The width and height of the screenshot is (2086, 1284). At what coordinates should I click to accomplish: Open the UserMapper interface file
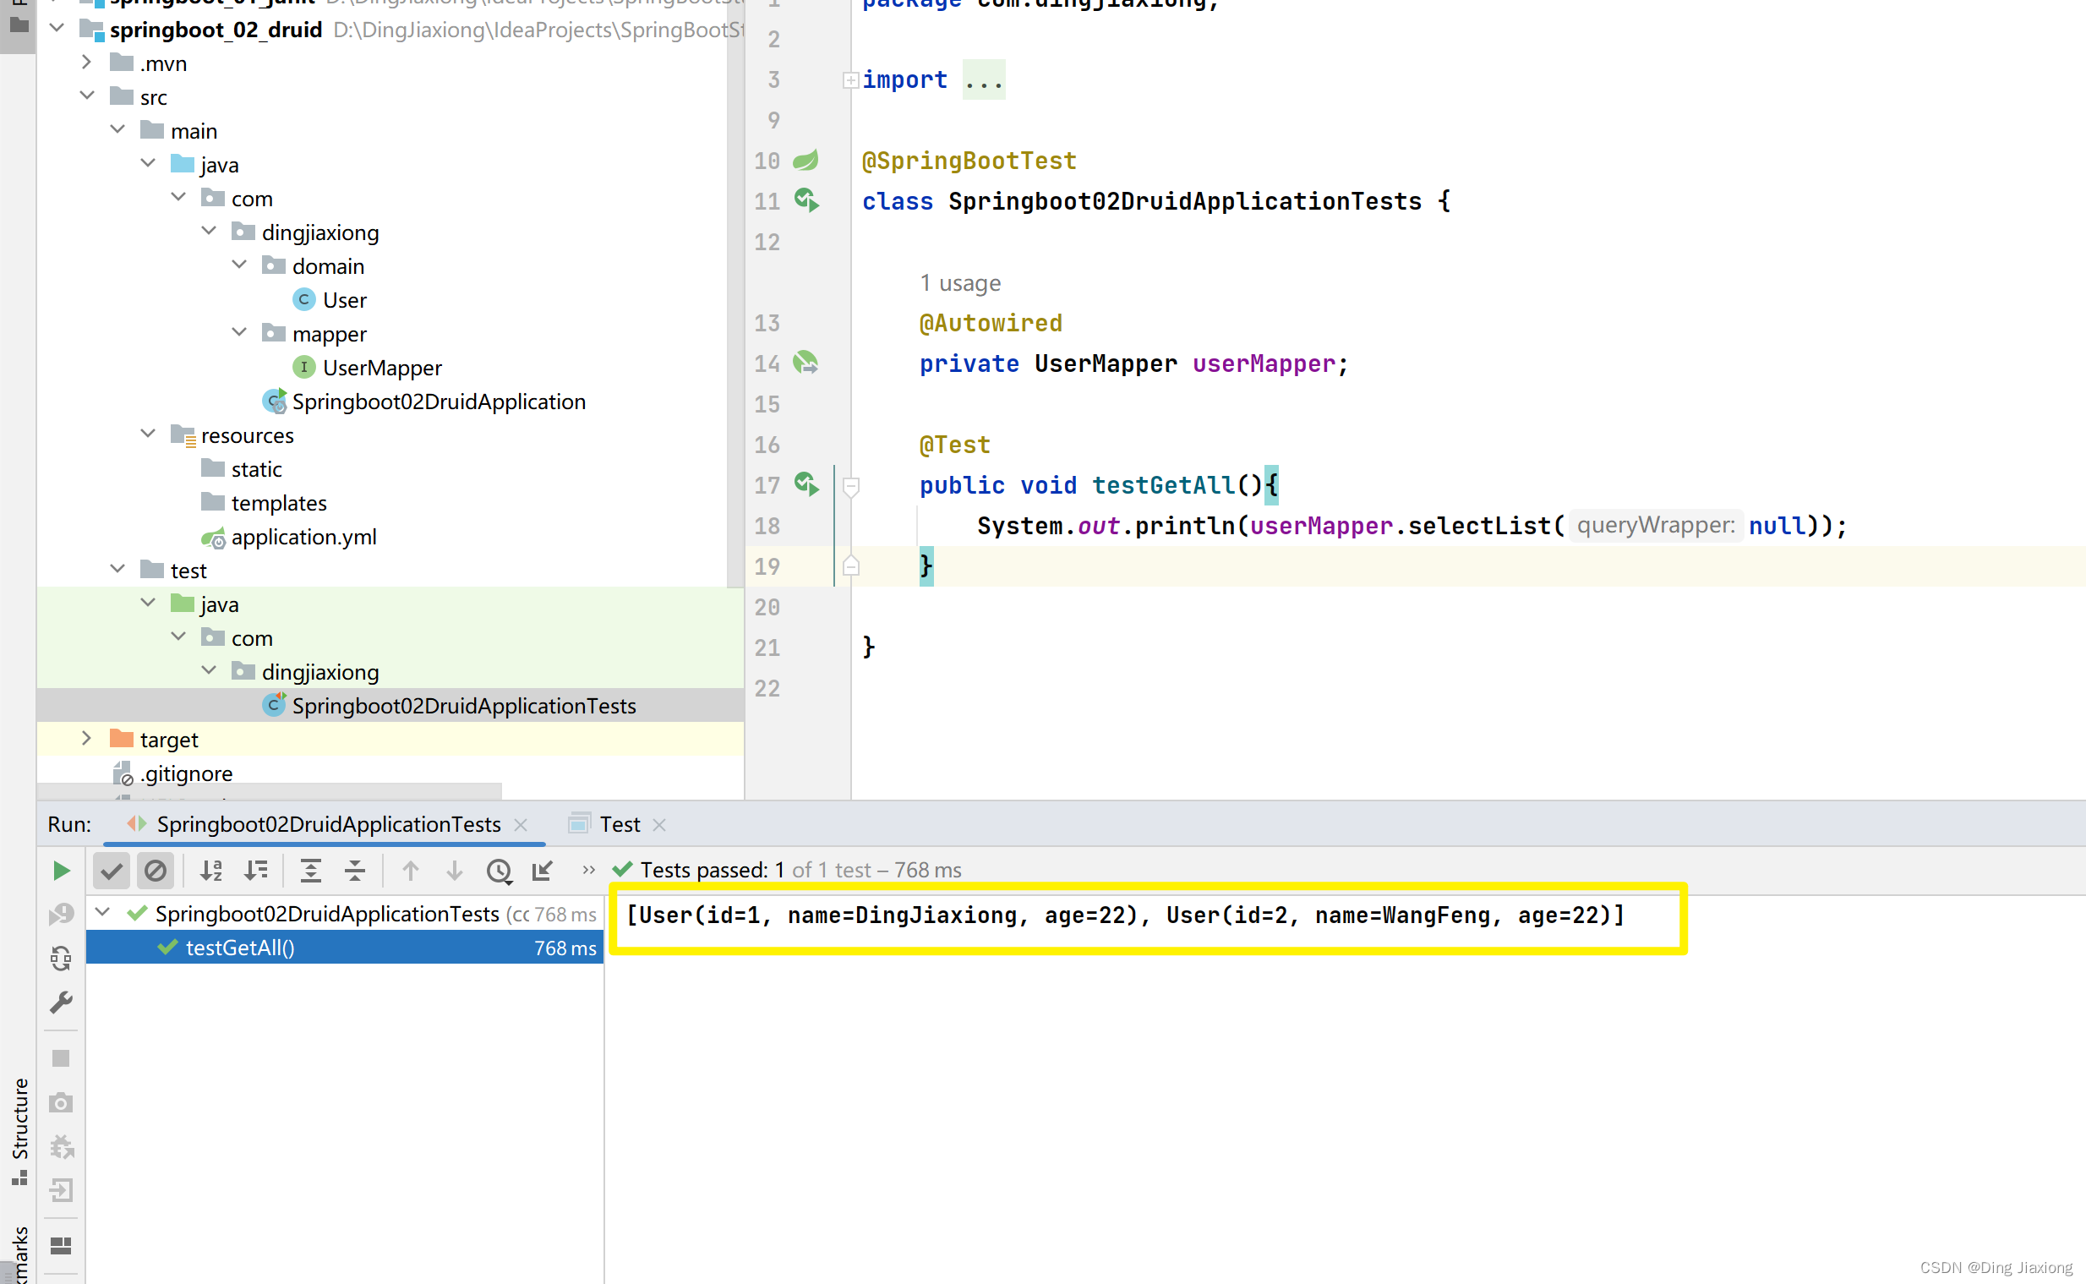pyautogui.click(x=381, y=368)
